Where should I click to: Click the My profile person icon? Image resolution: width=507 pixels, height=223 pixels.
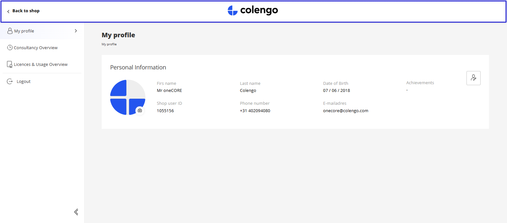click(10, 31)
